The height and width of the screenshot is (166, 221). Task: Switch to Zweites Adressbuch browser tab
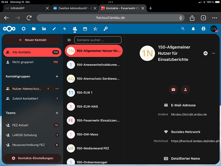(x=73, y=8)
